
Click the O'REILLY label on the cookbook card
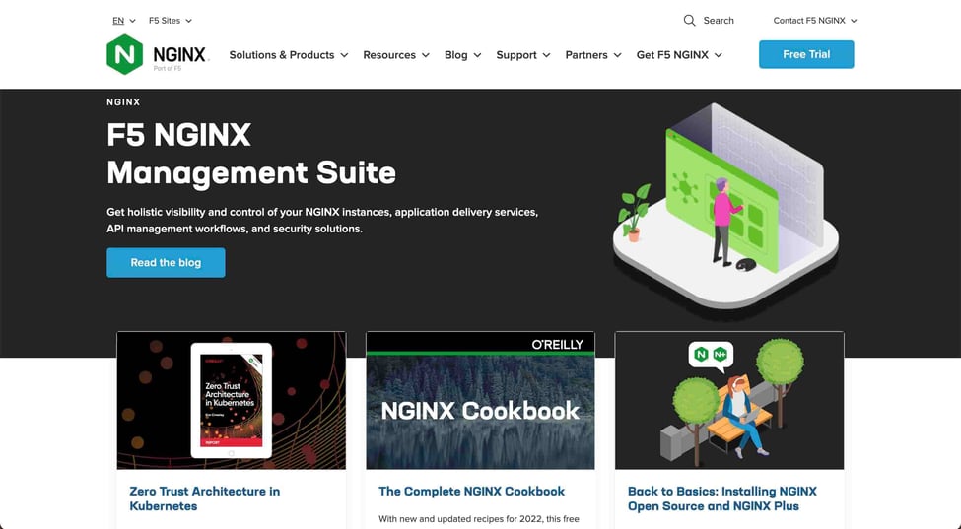click(x=557, y=345)
